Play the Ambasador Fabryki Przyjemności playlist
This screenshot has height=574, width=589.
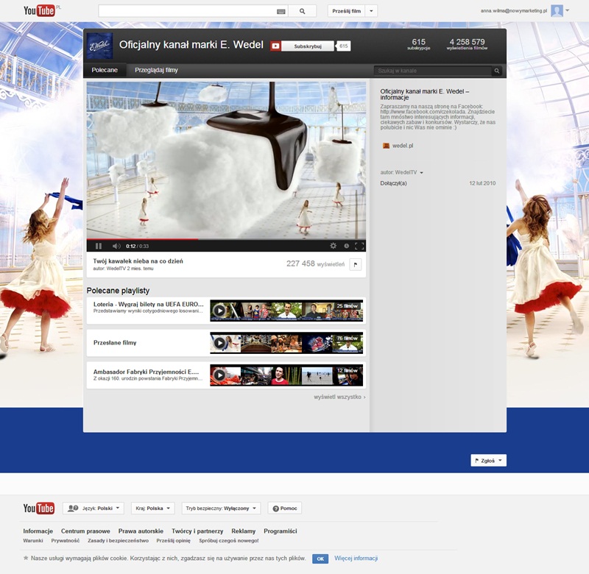[x=219, y=375]
